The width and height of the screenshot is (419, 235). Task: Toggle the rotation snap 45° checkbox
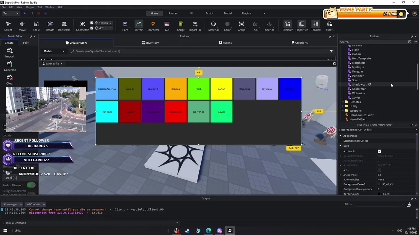click(x=92, y=28)
